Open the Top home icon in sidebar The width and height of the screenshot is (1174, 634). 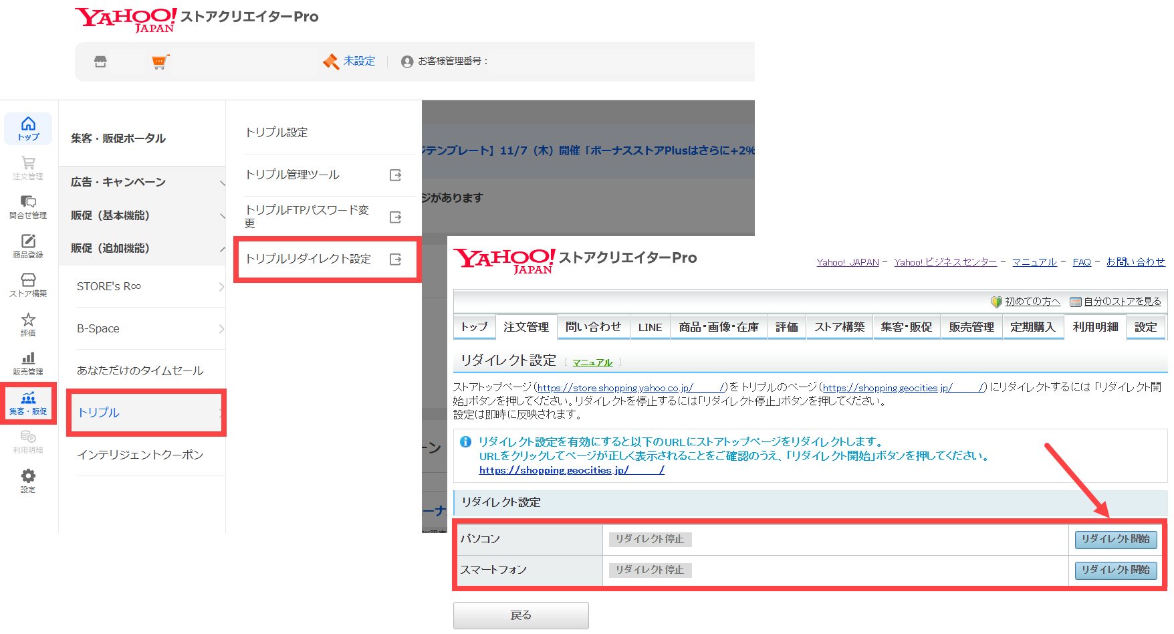tap(28, 128)
